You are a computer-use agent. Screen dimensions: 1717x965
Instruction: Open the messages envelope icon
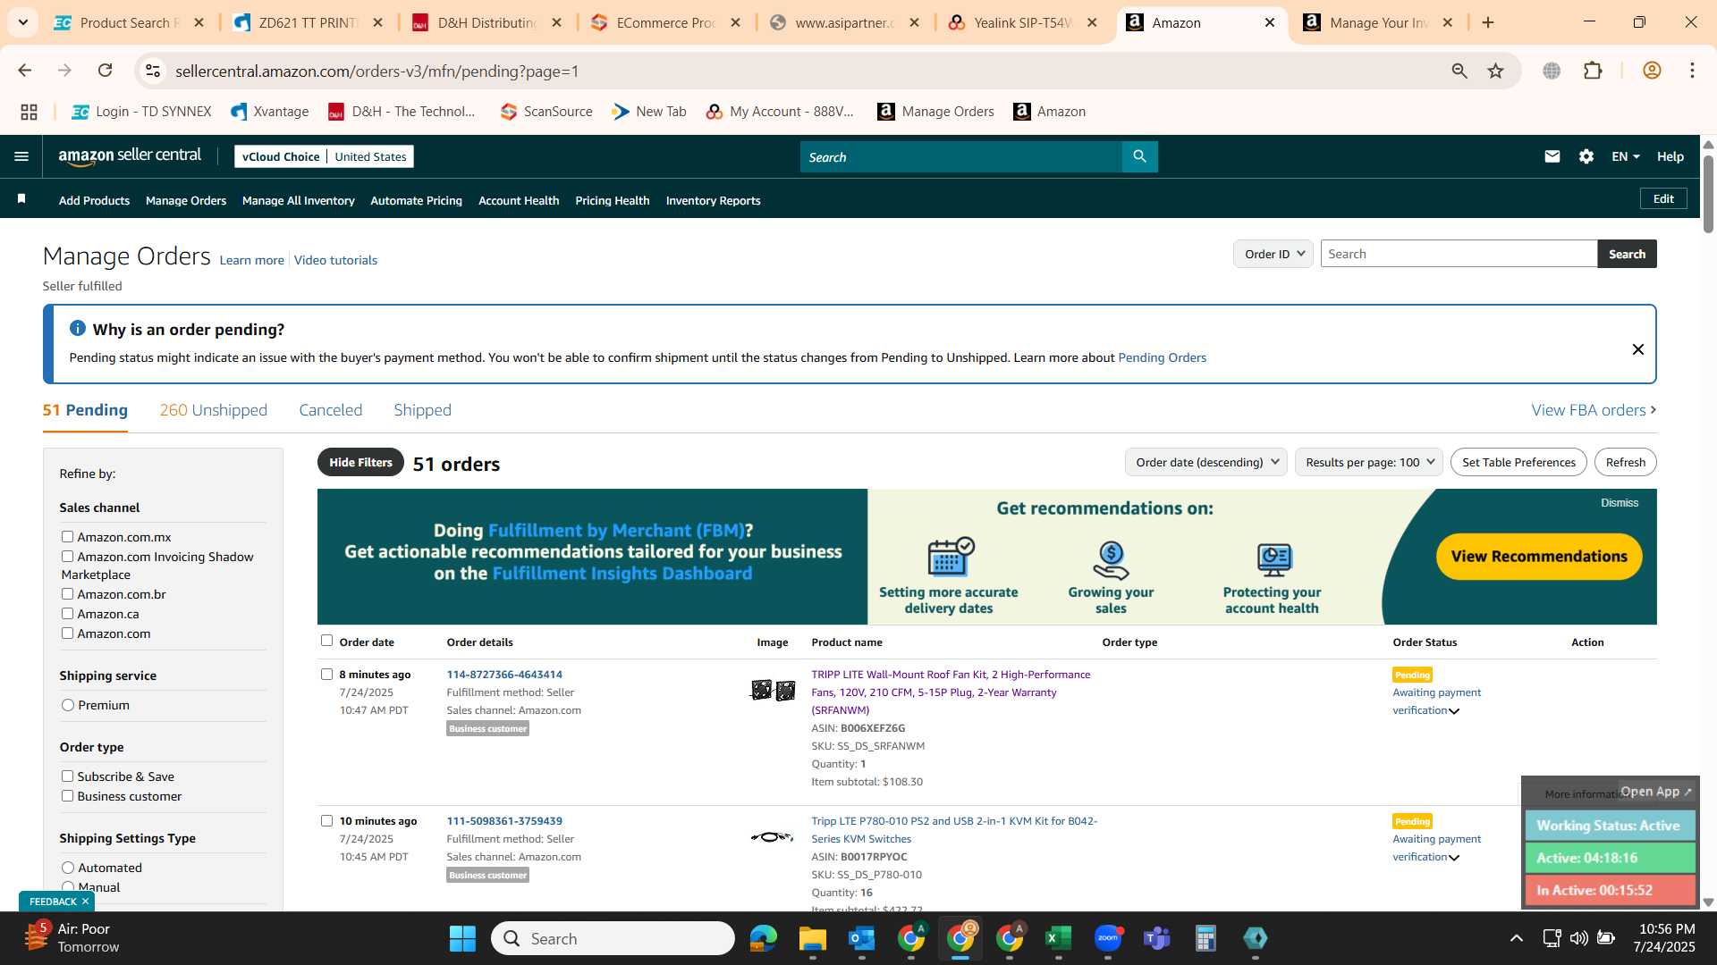pyautogui.click(x=1552, y=156)
